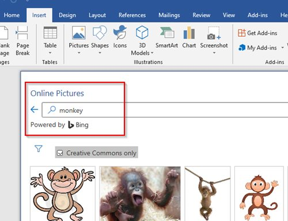Expand the Pictures dropdown arrow
Screen dimensions: 288x221
click(x=79, y=53)
